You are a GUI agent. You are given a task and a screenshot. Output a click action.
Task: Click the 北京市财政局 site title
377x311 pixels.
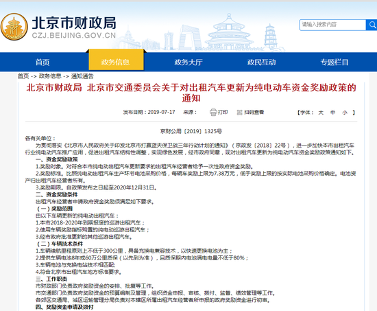[x=74, y=23]
